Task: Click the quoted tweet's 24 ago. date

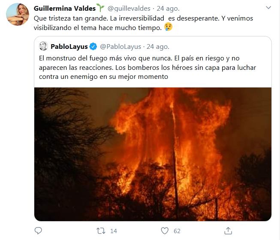Action: pyautogui.click(x=158, y=47)
